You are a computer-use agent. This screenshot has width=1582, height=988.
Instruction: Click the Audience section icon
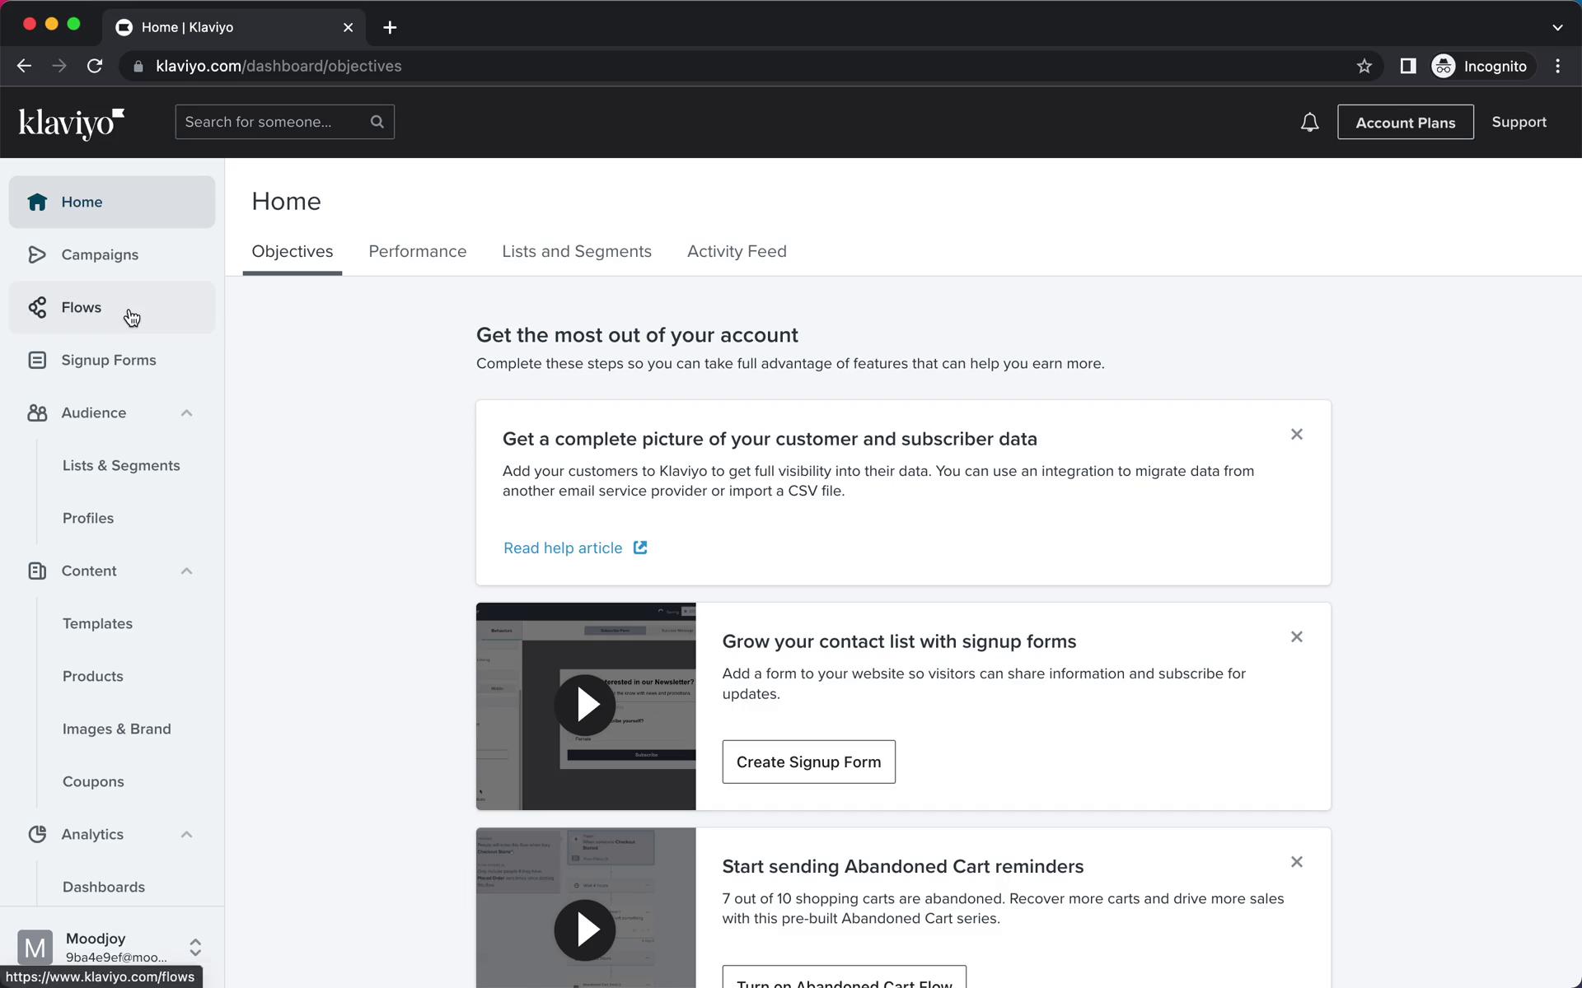tap(38, 412)
